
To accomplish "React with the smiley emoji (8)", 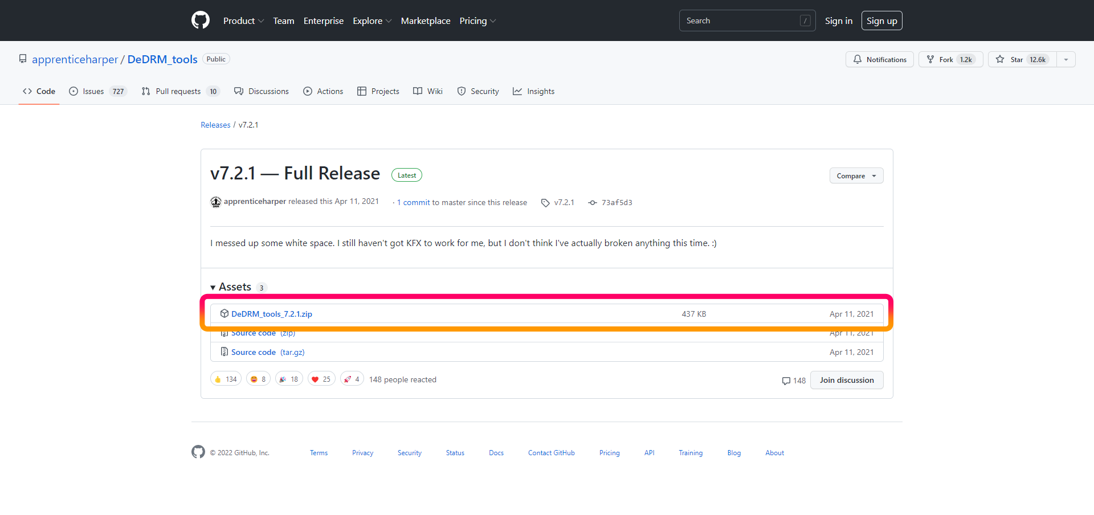I will click(258, 379).
